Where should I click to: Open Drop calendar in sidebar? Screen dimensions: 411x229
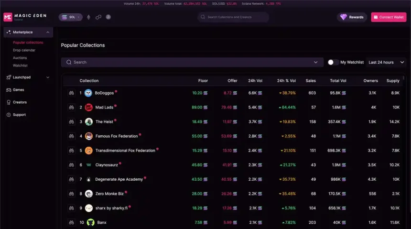coord(24,50)
